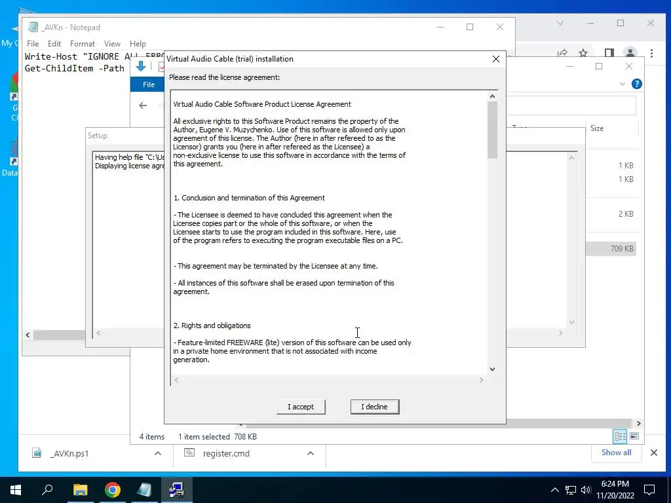Open Chrome three-dot menu
Screen dimensions: 671x503
coord(651,53)
